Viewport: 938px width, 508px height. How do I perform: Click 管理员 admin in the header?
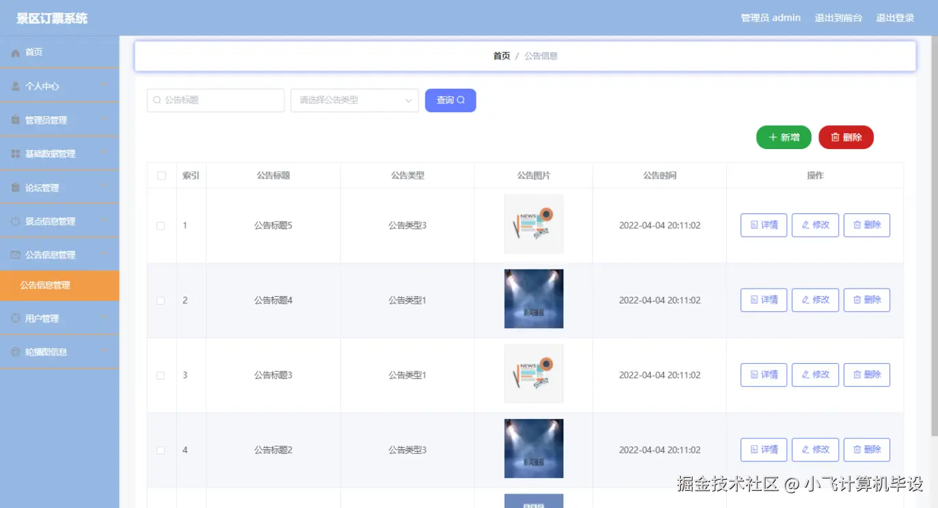[770, 18]
